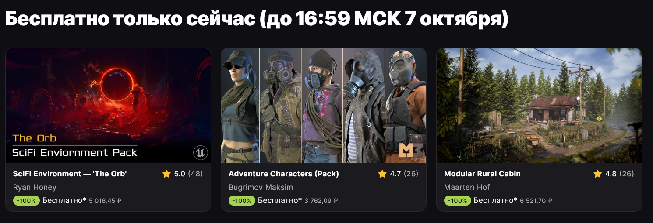Open the Adventure Characters (Pack) title link
The width and height of the screenshot is (653, 223).
tap(284, 174)
